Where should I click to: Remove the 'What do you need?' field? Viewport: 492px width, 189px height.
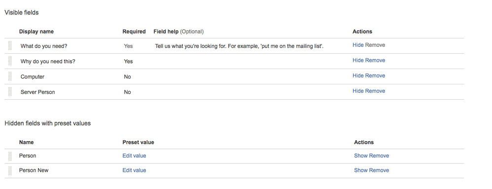coord(375,45)
